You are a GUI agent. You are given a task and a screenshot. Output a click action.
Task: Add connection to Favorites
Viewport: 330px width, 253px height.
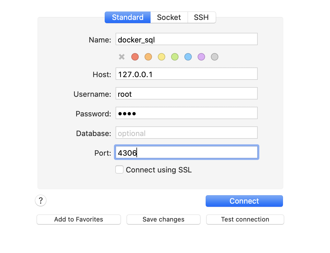coord(78,219)
